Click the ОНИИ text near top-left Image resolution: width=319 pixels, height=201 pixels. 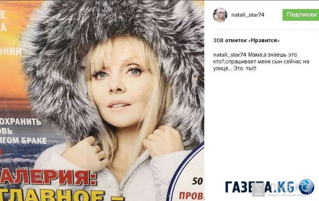[x=10, y=52]
